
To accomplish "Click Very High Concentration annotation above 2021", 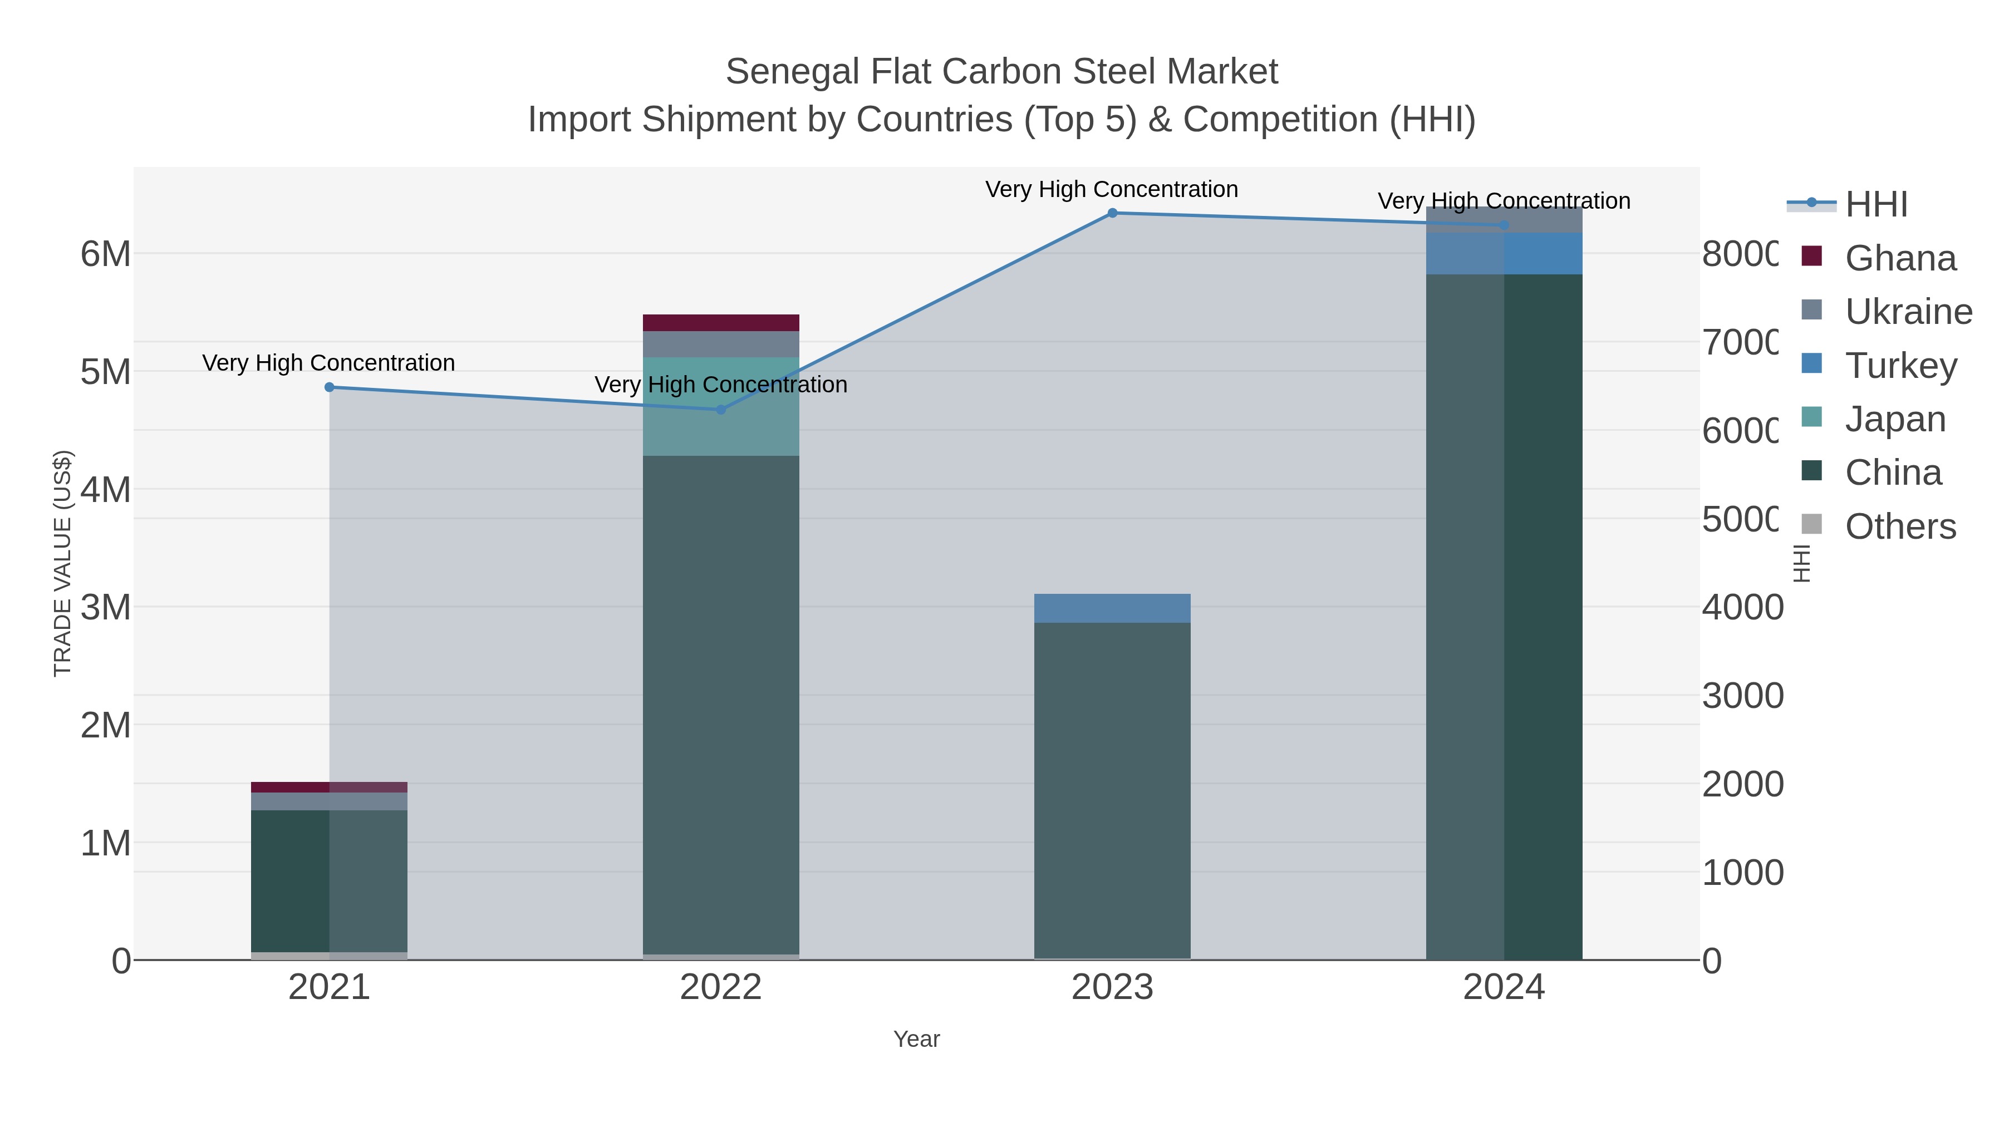I will 329,363.
